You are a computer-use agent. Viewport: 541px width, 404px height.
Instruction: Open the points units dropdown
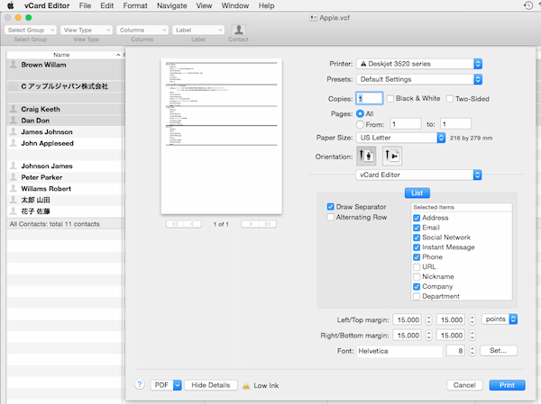500,319
